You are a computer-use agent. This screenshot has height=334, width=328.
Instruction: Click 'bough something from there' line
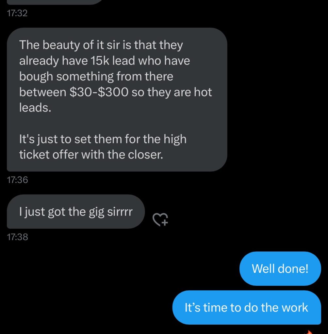96,76
